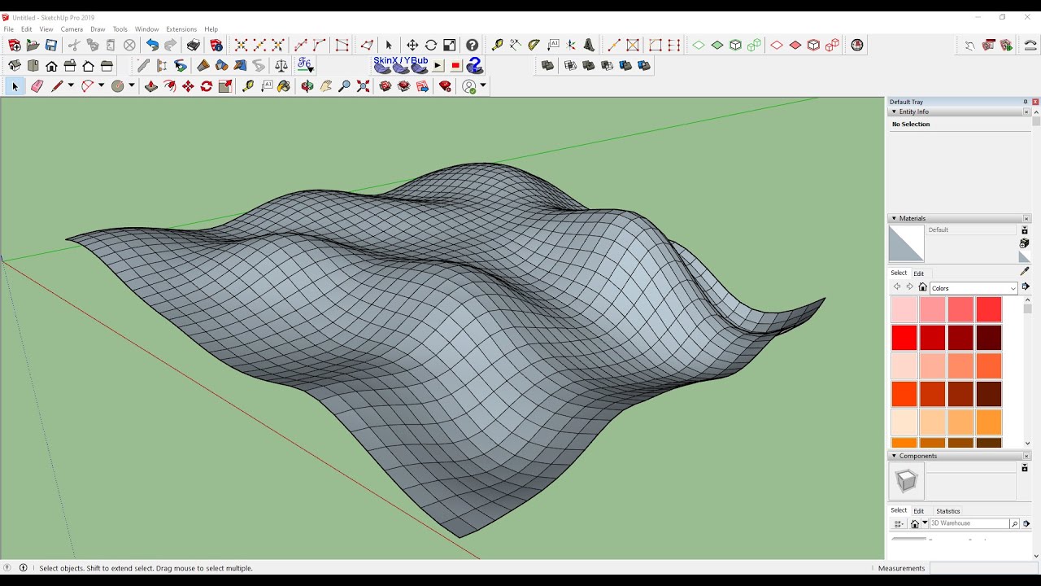This screenshot has width=1041, height=586.
Task: Use the Tape Measure tool
Action: coord(248,86)
